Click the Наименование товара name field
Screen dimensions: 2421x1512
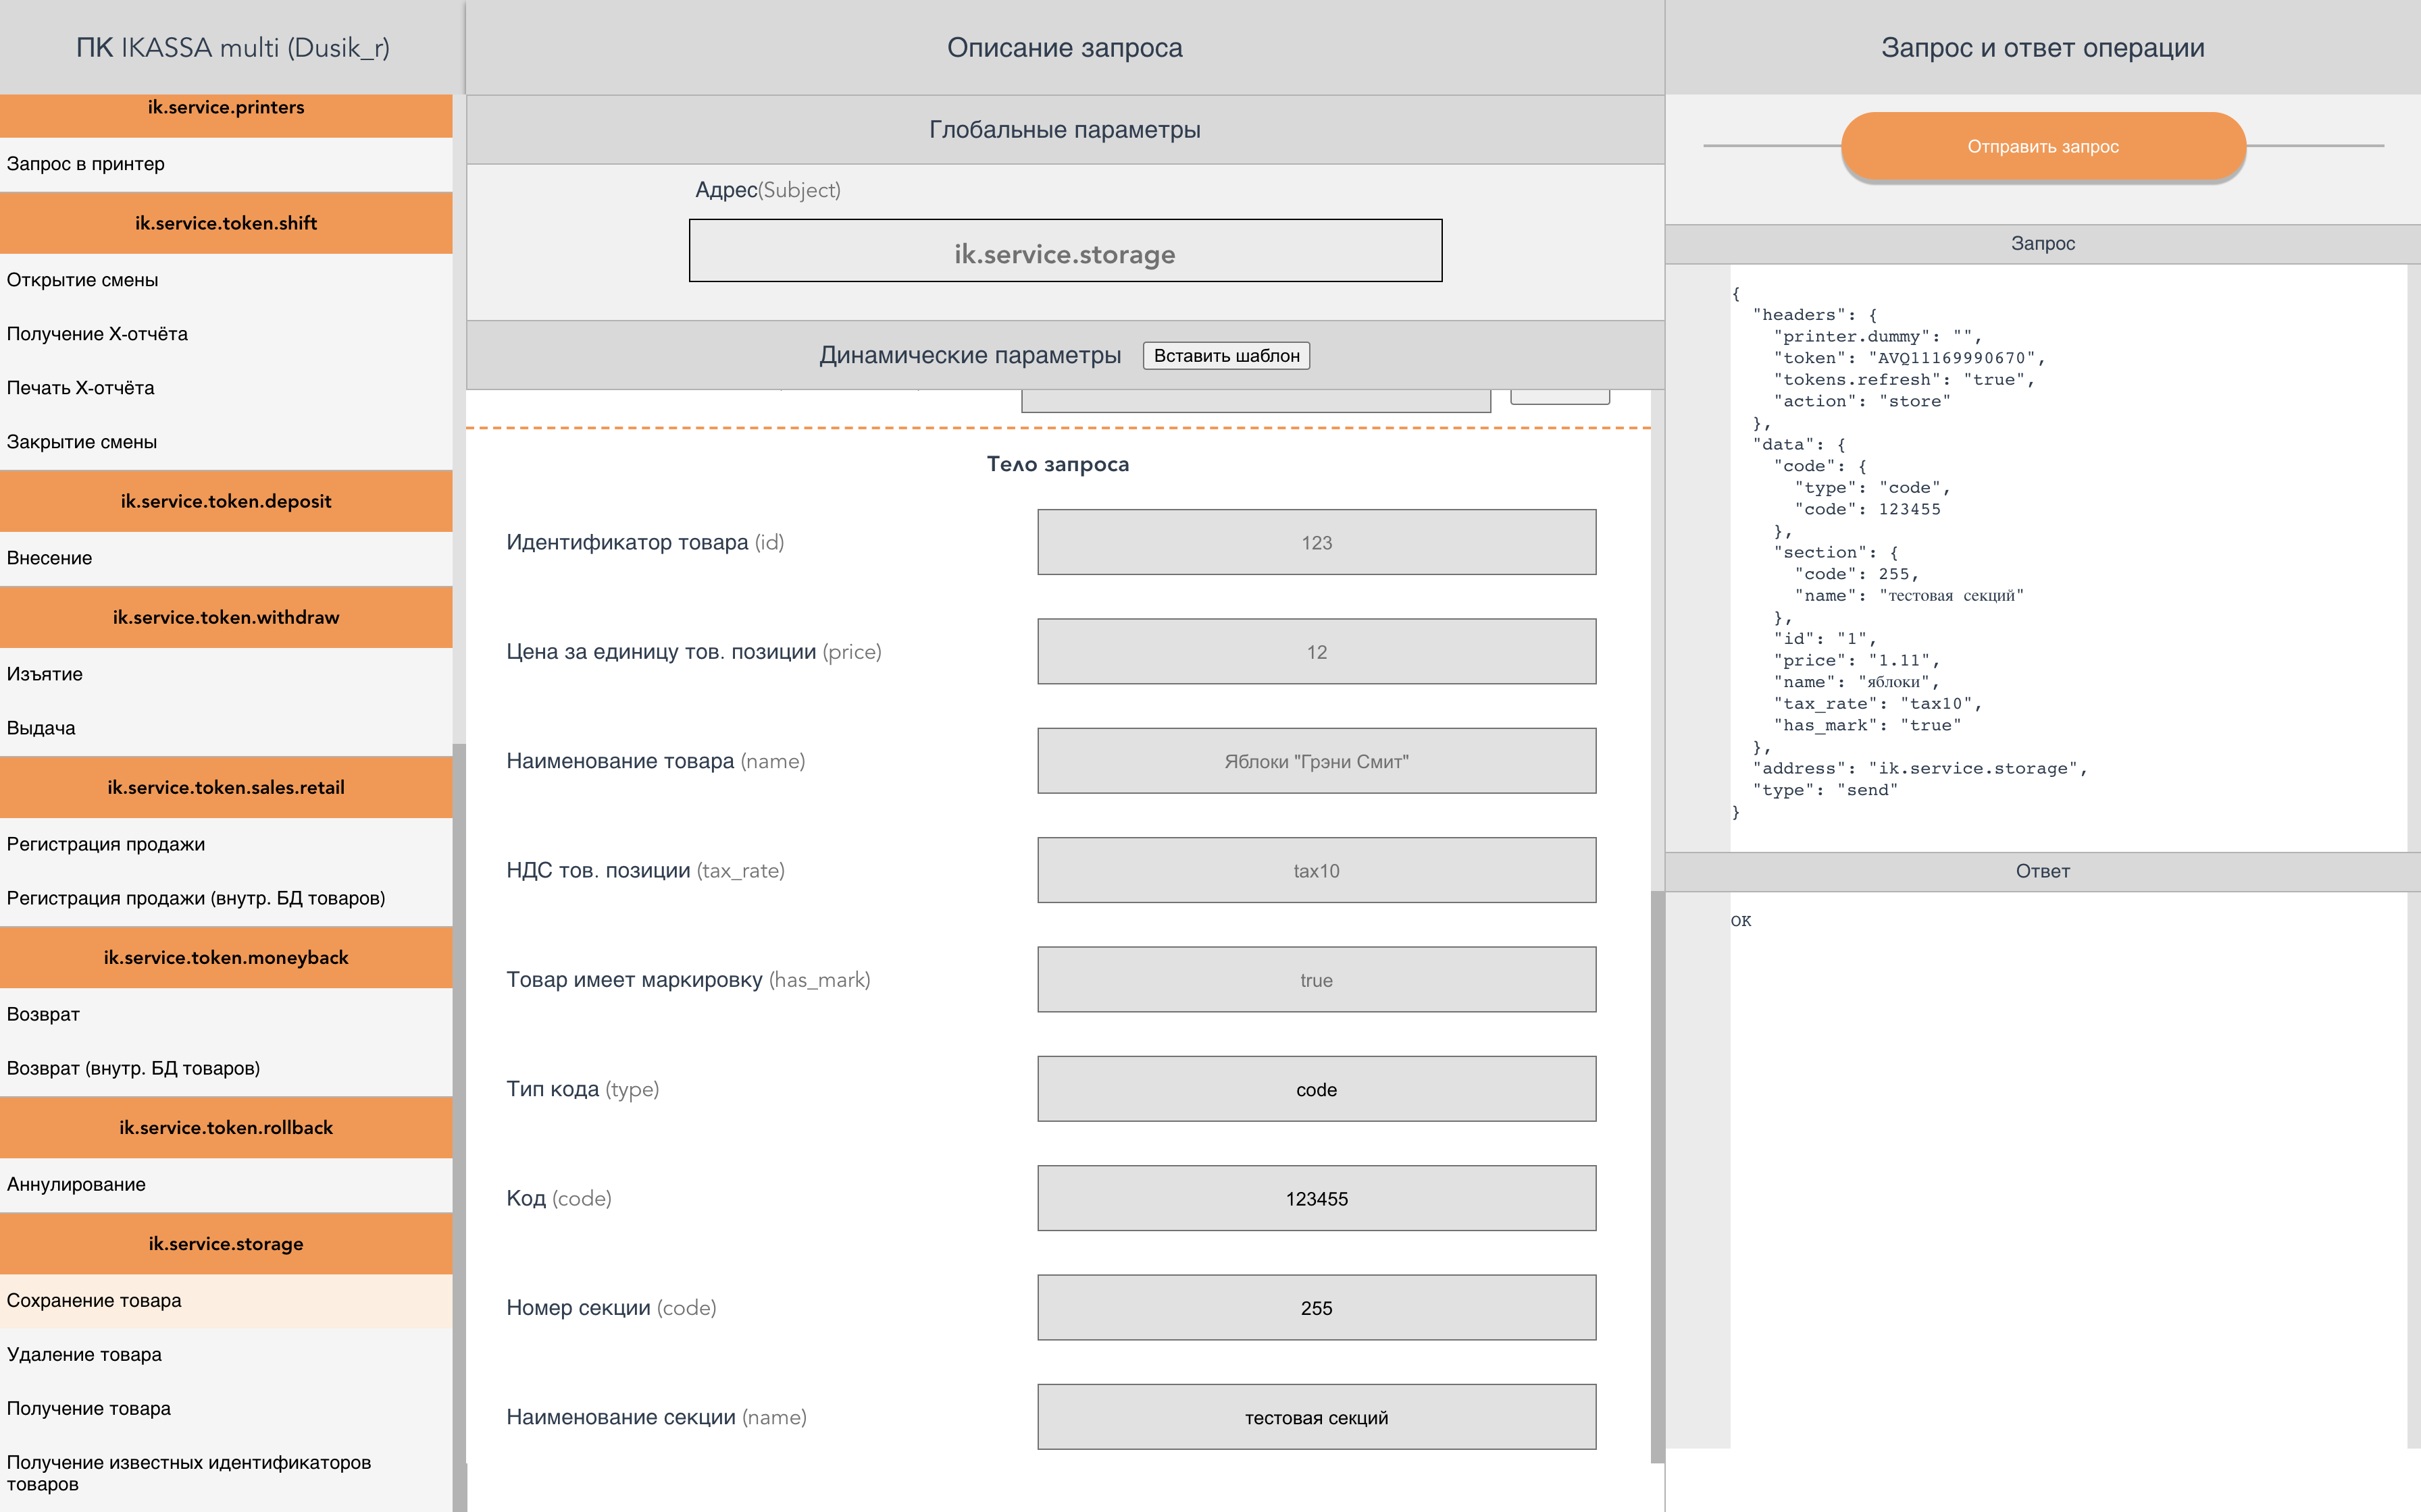click(1316, 761)
